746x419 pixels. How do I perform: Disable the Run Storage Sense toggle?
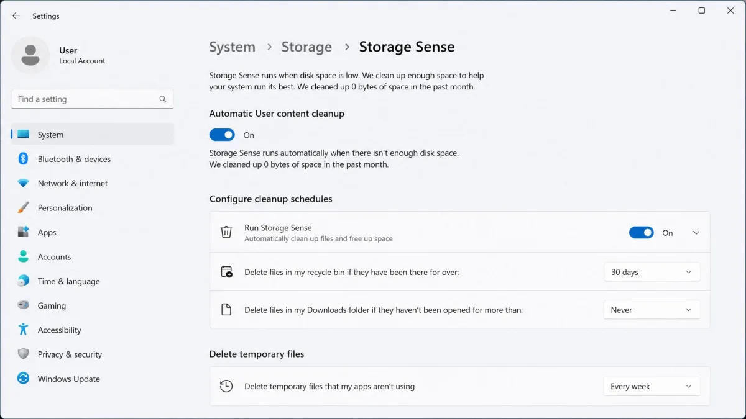tap(642, 233)
